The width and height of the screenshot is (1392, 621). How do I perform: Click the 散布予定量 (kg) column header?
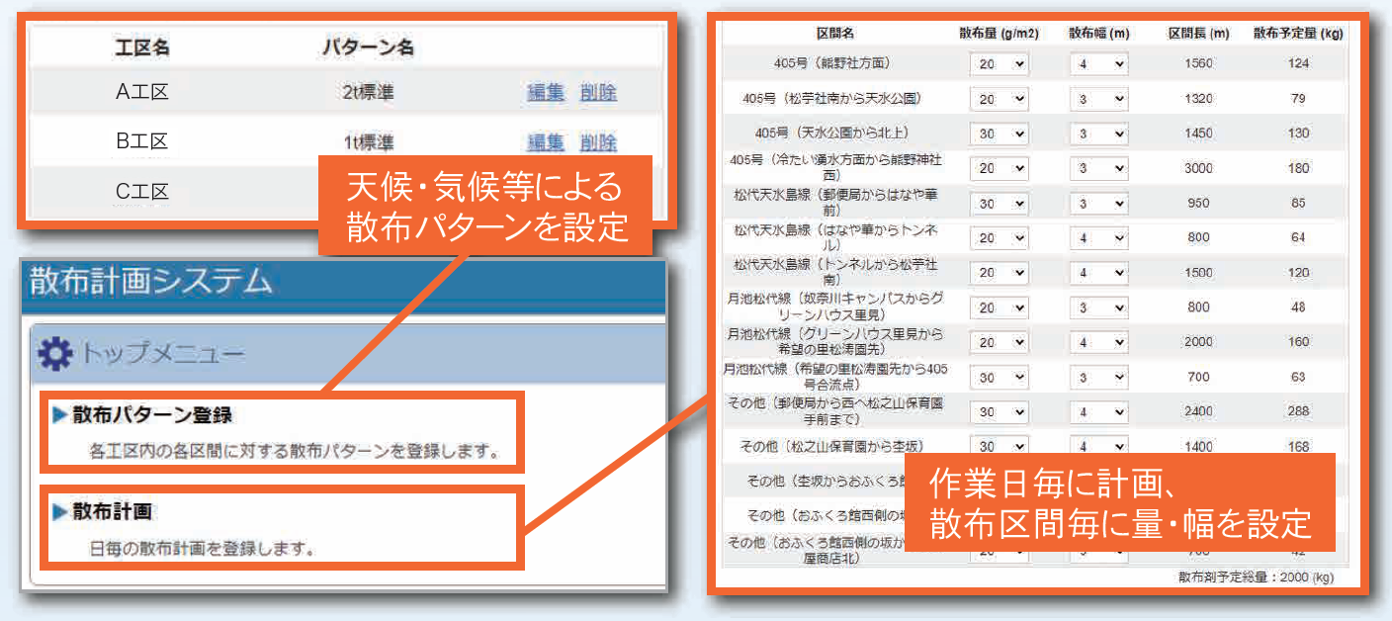click(1298, 34)
